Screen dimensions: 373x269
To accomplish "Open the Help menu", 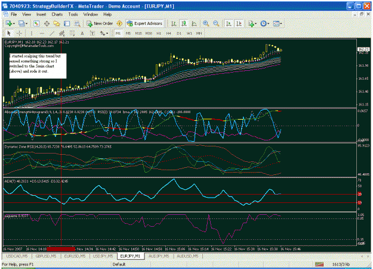I will pyautogui.click(x=107, y=14).
